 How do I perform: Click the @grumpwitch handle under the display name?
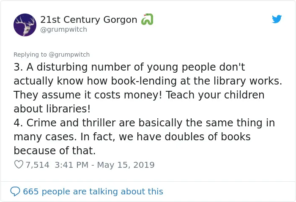coord(63,30)
